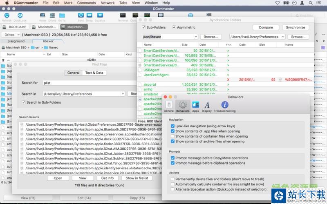Open Troubleshooting preferences pane
327x204 pixels.
coord(224,106)
